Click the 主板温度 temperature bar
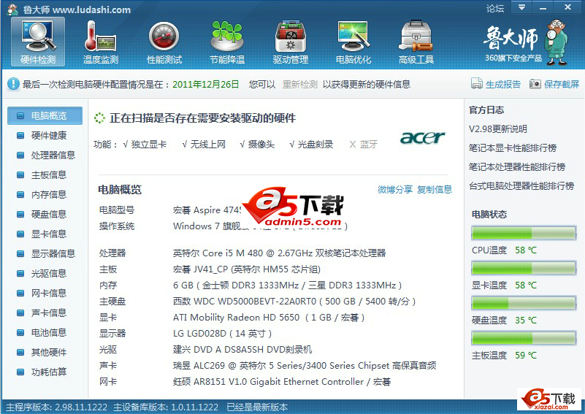 (x=524, y=338)
